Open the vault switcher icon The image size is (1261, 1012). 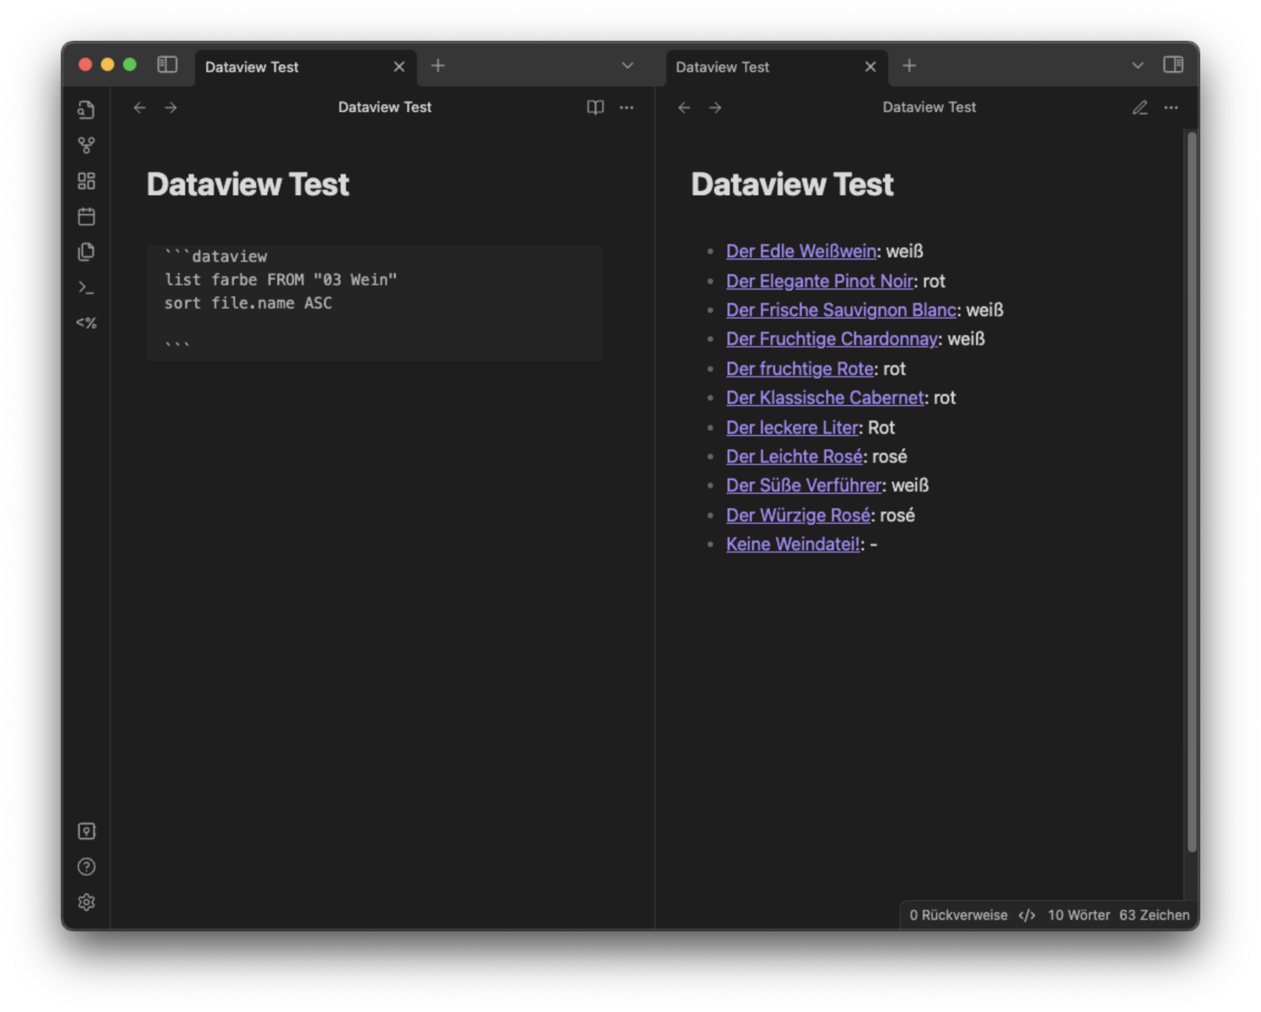87,832
